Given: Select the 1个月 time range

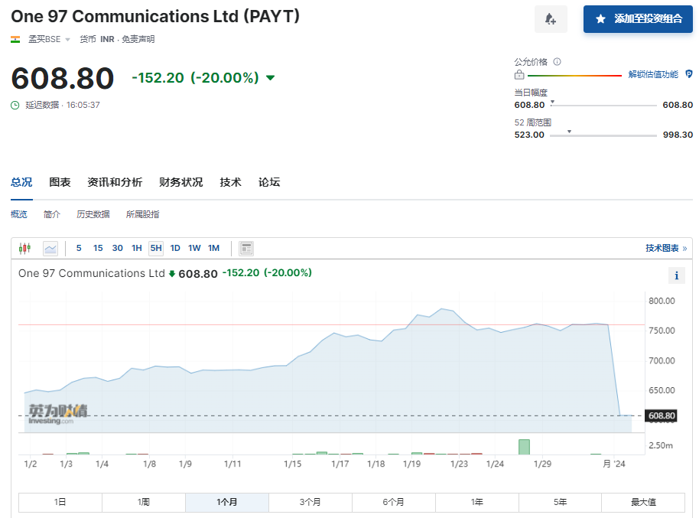Looking at the screenshot, I should tap(227, 503).
